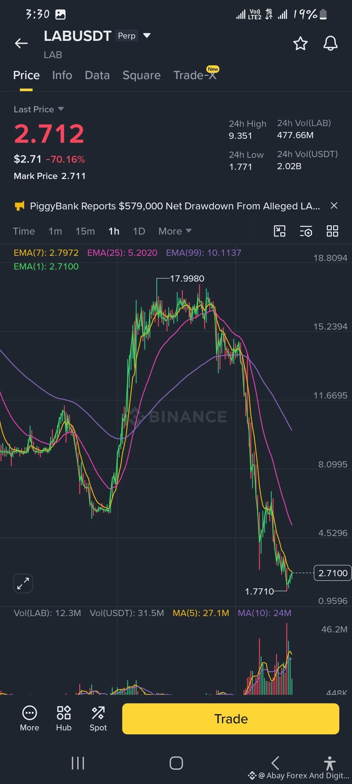Image resolution: width=352 pixels, height=784 pixels.
Task: Tap the battery indicator in status bar
Action: [323, 14]
